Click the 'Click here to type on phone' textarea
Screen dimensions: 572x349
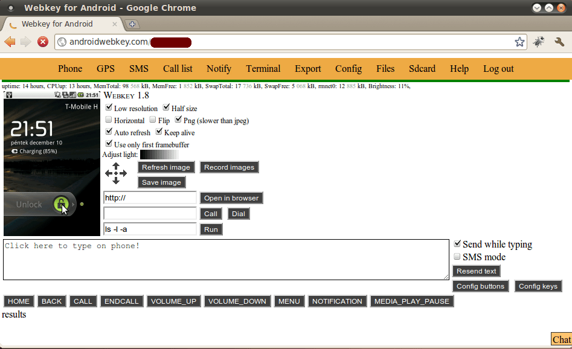[x=226, y=260]
